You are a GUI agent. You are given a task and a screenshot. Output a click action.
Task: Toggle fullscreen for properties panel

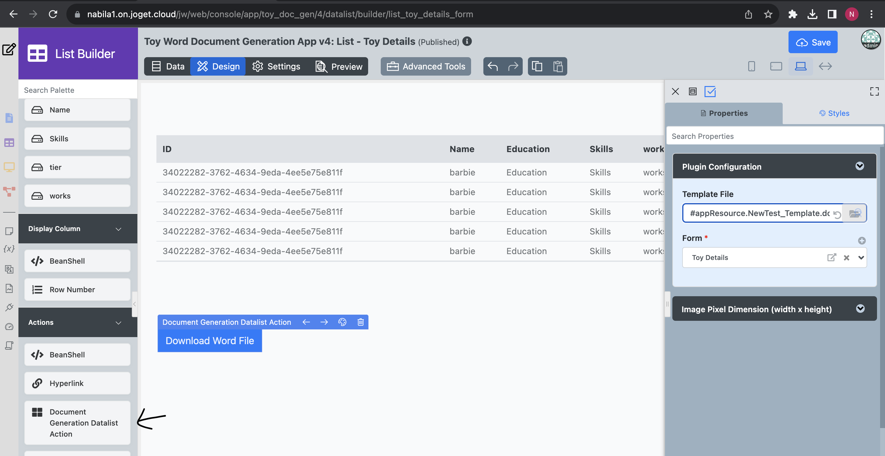[x=874, y=91]
